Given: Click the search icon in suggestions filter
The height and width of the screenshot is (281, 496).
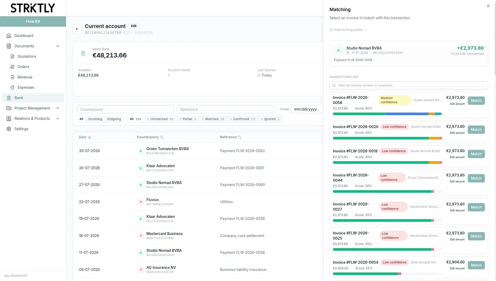Looking at the screenshot, I should coord(334,85).
